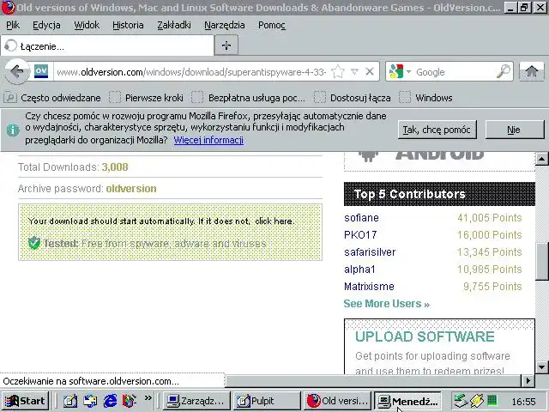Open the Windows Start menu
The width and height of the screenshot is (549, 412).
25,401
